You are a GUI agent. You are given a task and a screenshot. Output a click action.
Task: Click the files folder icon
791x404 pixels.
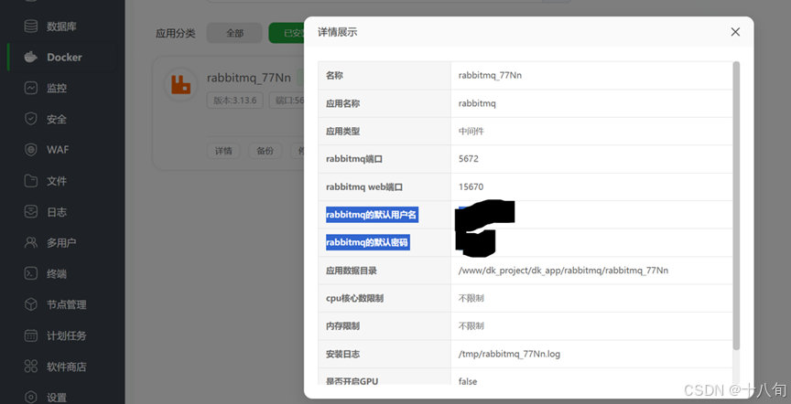[x=31, y=181]
